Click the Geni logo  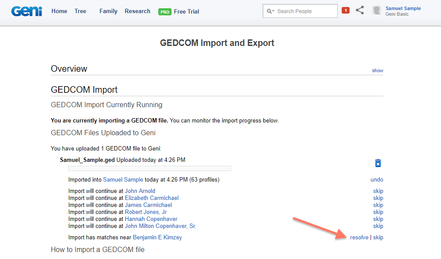coord(27,11)
